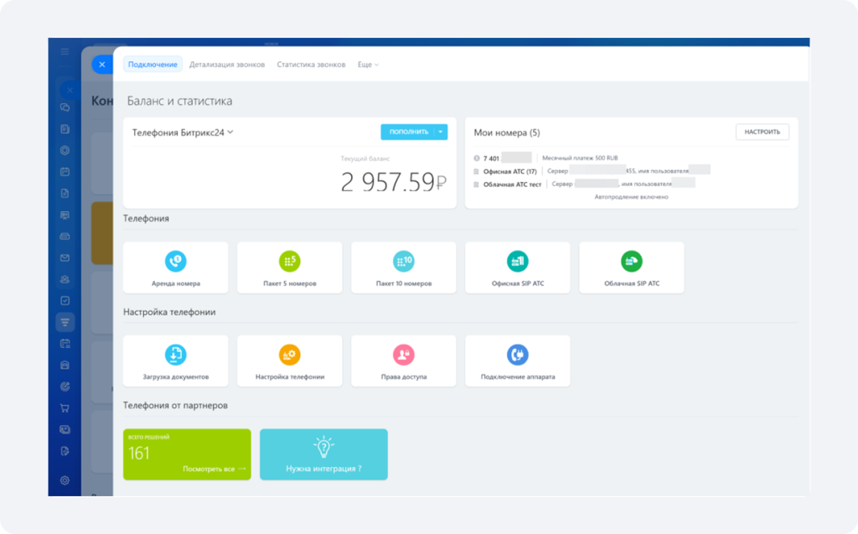Screen dimensions: 858x534
Task: Open the settings gear in the sidebar
Action: 65,480
